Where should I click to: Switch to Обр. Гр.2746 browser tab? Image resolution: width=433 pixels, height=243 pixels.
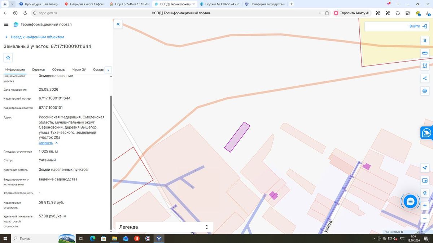click(x=129, y=4)
